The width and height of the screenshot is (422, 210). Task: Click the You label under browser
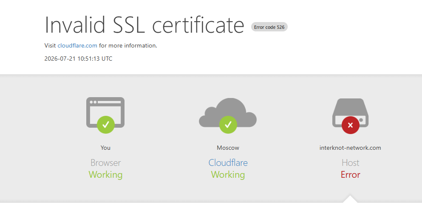(105, 148)
